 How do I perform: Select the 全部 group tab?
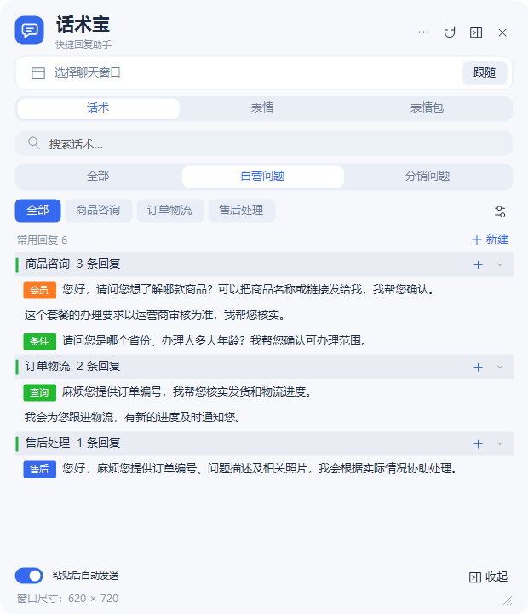(x=98, y=177)
